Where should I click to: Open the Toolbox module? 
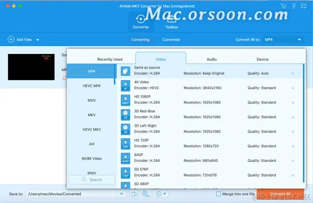tap(172, 22)
